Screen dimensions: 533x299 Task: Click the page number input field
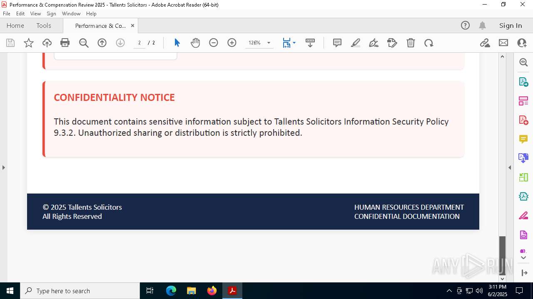(139, 43)
